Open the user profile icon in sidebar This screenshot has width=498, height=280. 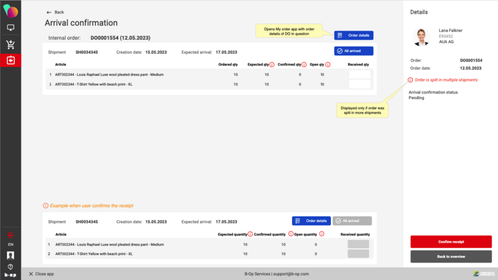[x=11, y=255]
